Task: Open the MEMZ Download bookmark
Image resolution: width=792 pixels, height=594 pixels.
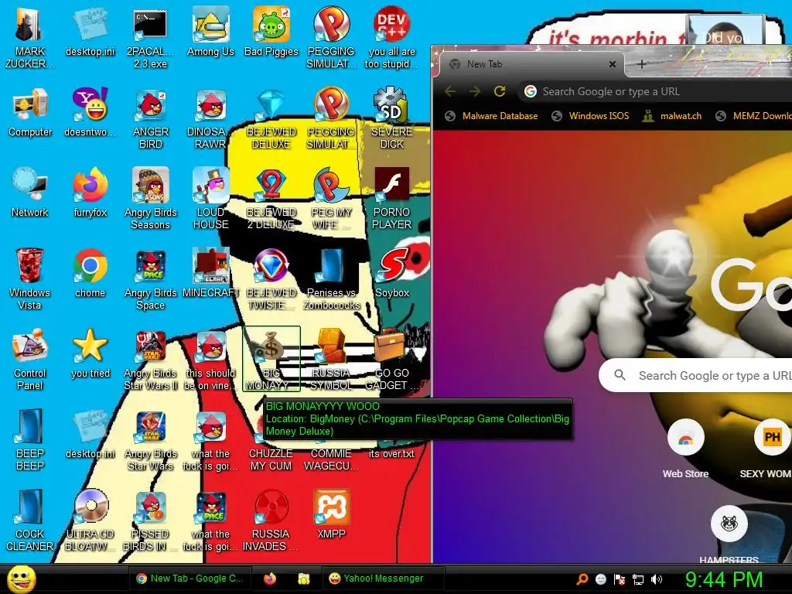Action: (753, 116)
